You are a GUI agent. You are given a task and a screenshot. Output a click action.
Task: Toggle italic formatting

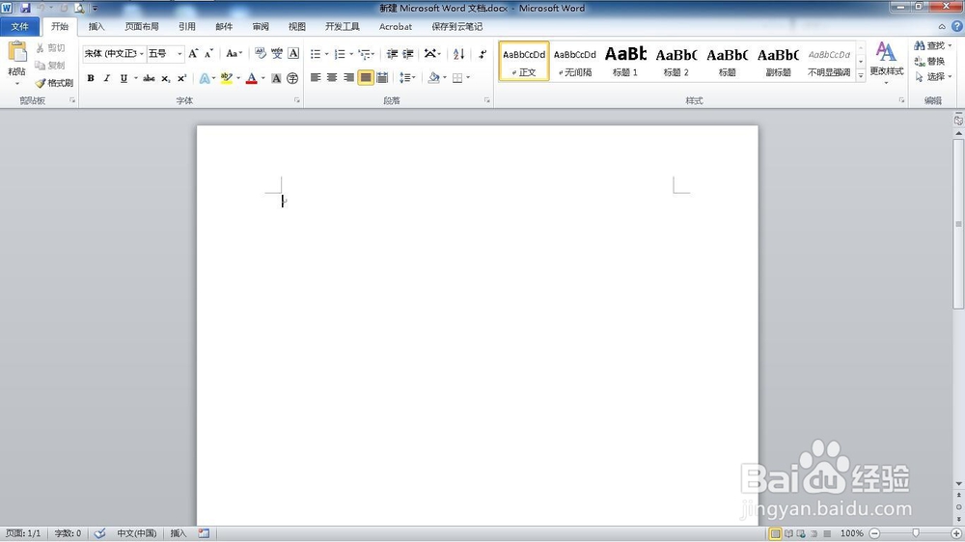pos(106,78)
